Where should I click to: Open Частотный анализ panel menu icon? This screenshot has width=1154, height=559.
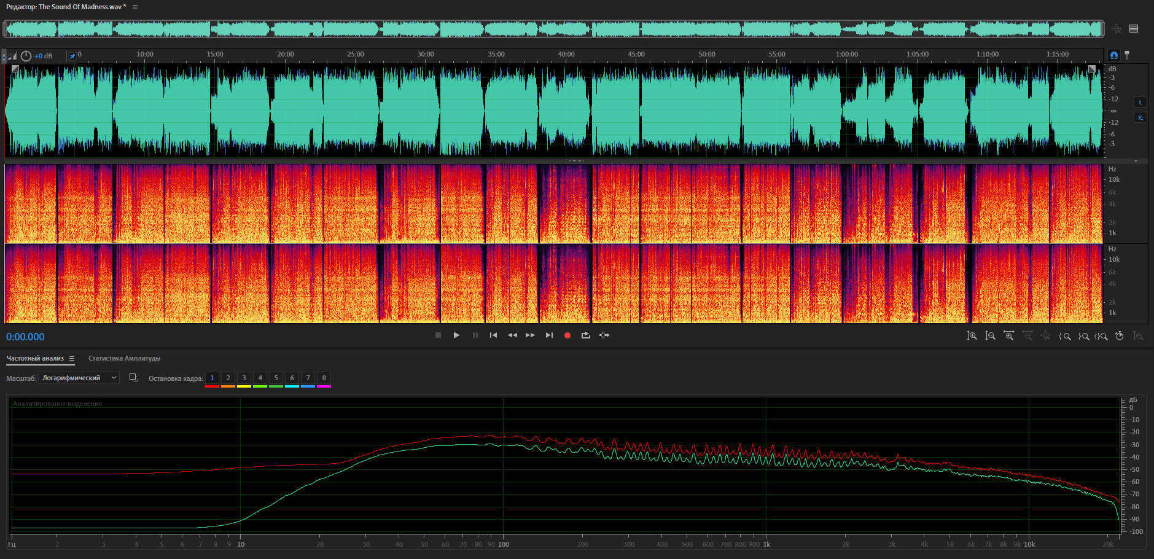(72, 359)
